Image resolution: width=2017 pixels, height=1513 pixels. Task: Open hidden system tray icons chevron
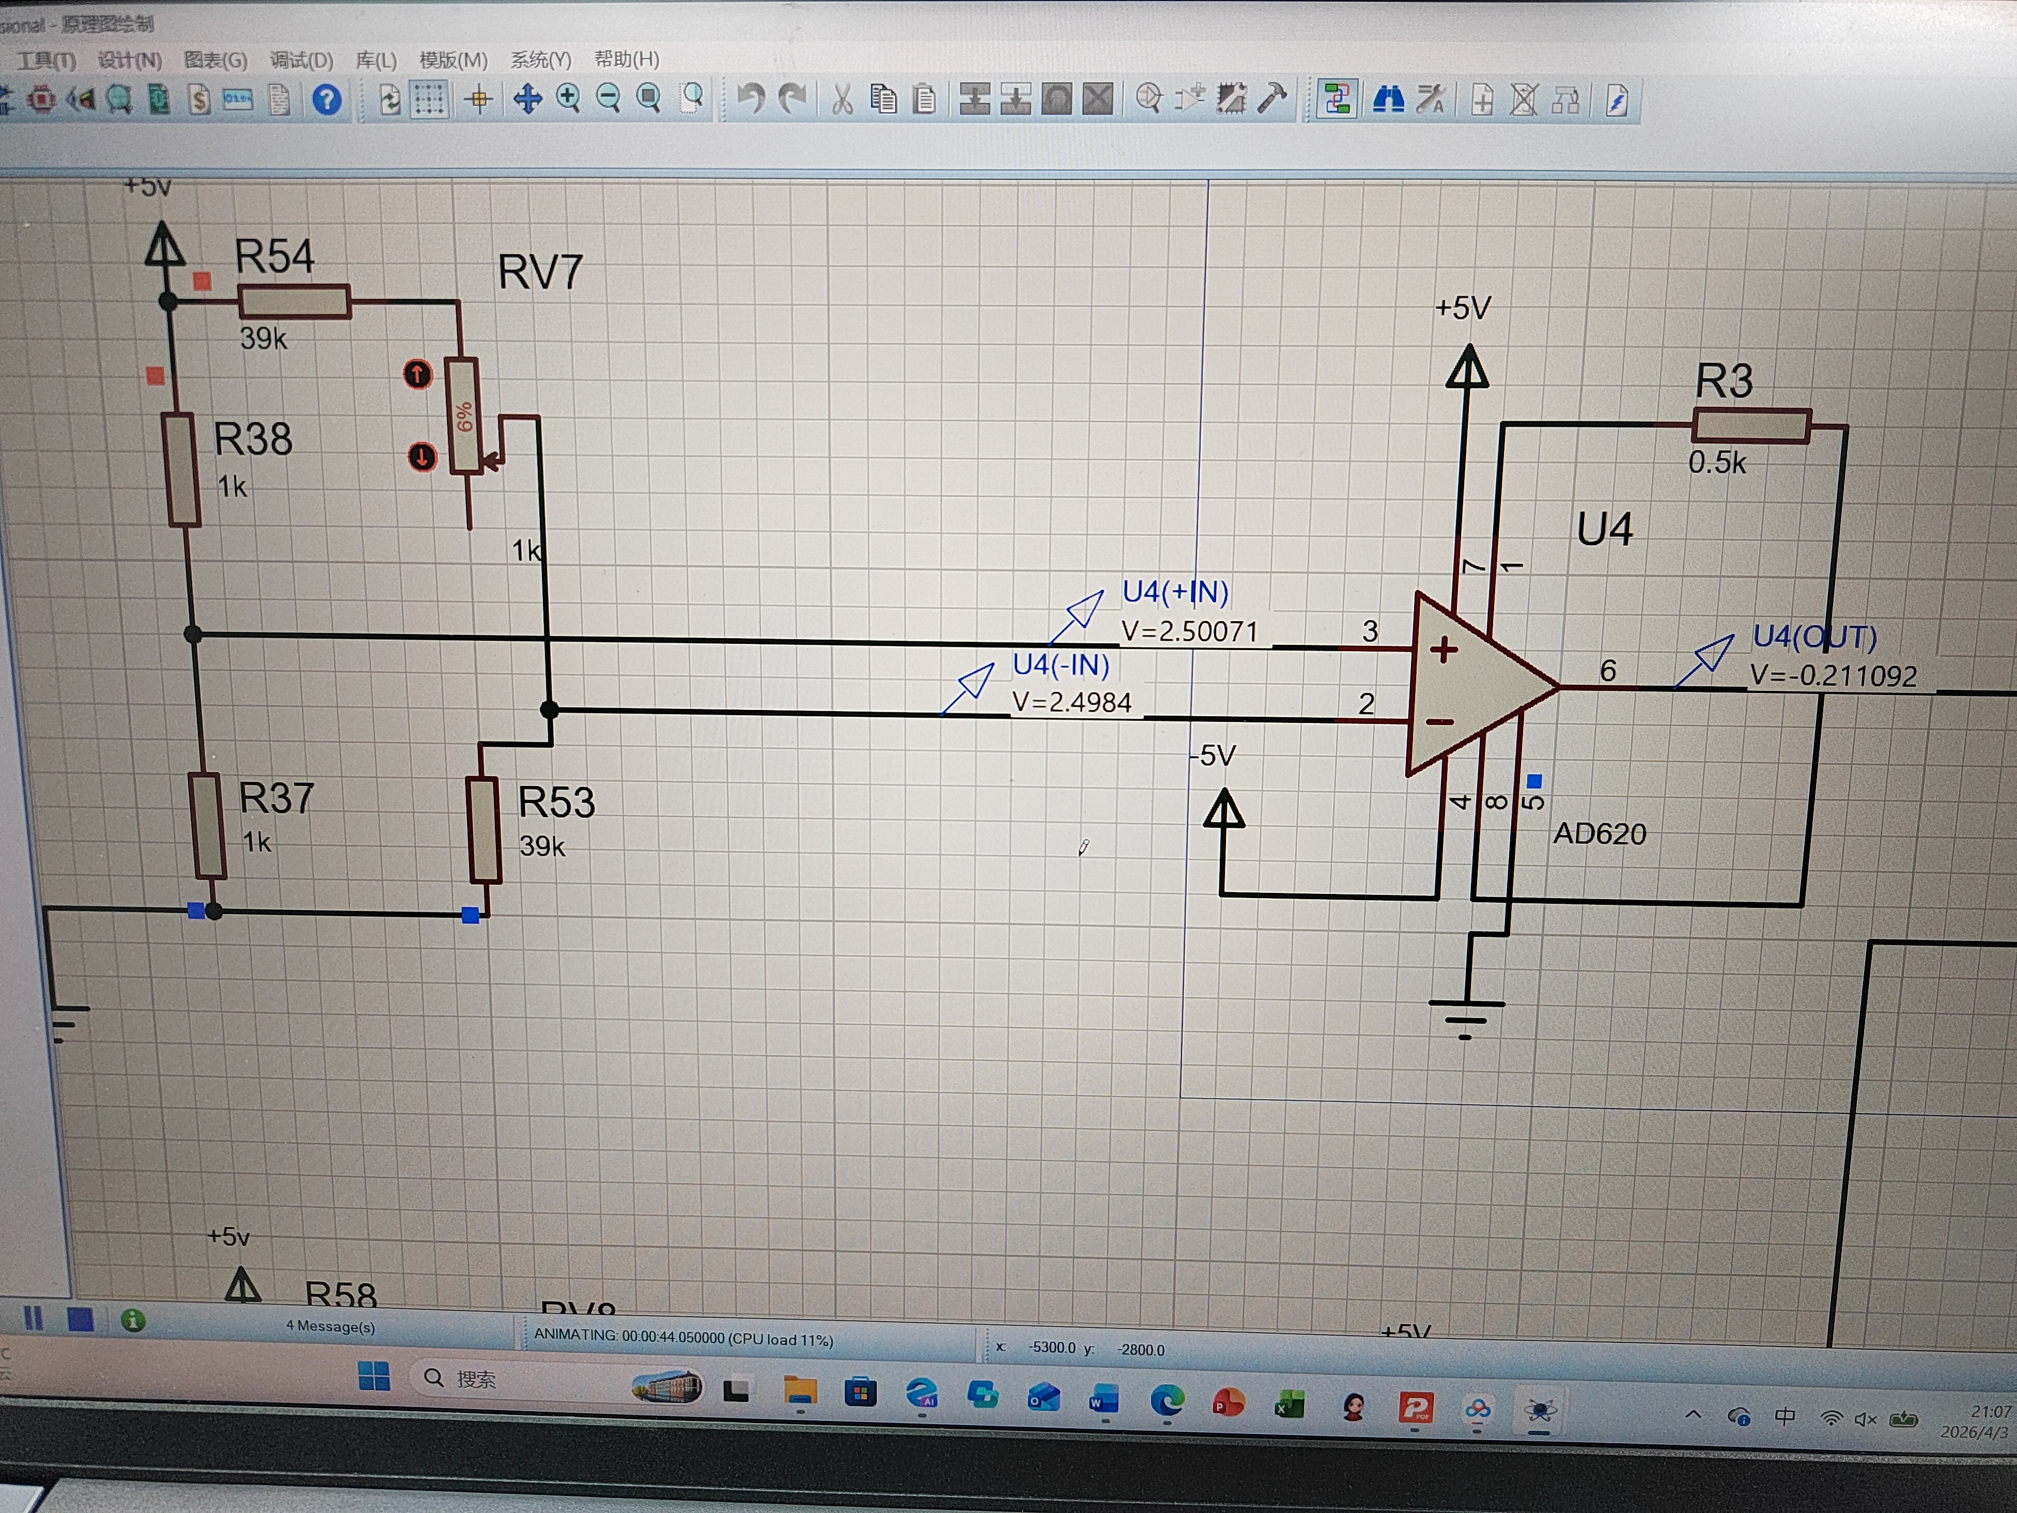[x=1693, y=1414]
